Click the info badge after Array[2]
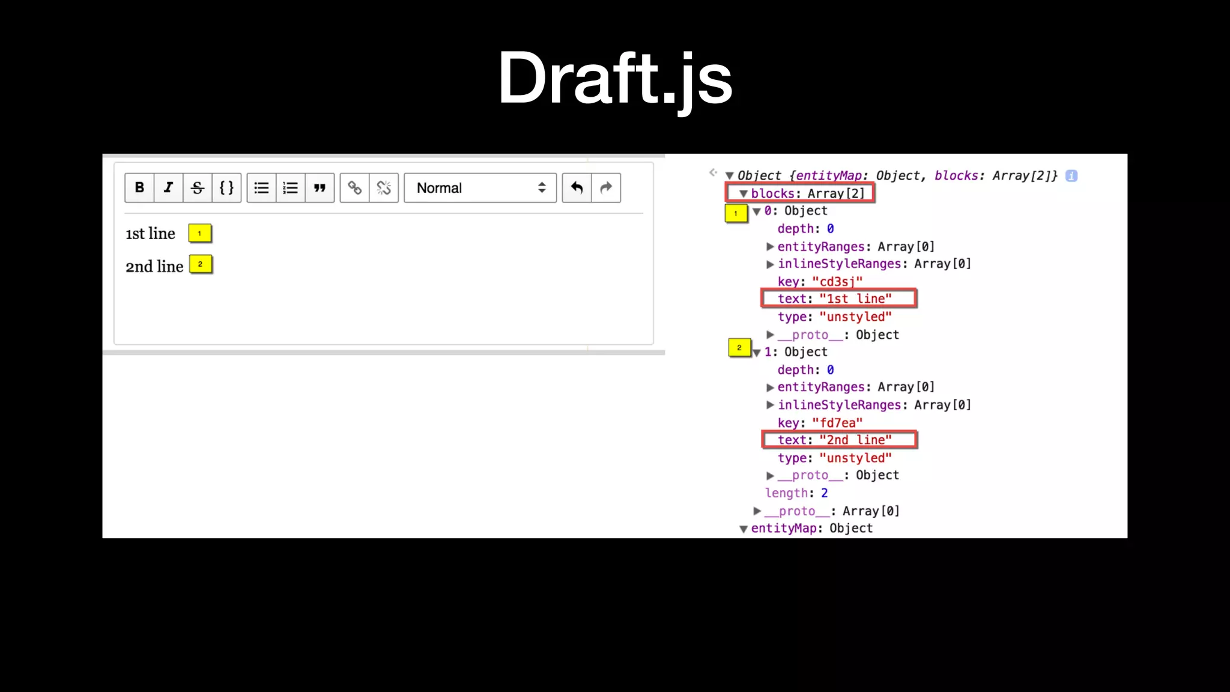1230x692 pixels. pos(1071,176)
